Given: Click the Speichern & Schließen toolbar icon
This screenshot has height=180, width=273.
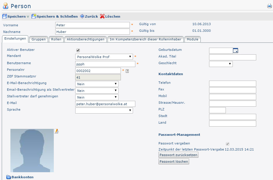Looking at the screenshot, I should coord(34,16).
